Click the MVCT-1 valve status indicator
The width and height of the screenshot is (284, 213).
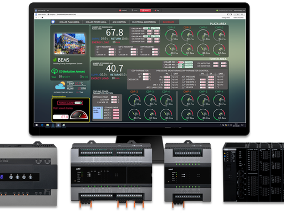pyautogui.click(x=116, y=110)
